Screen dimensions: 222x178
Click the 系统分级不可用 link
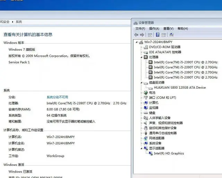[x=57, y=97]
